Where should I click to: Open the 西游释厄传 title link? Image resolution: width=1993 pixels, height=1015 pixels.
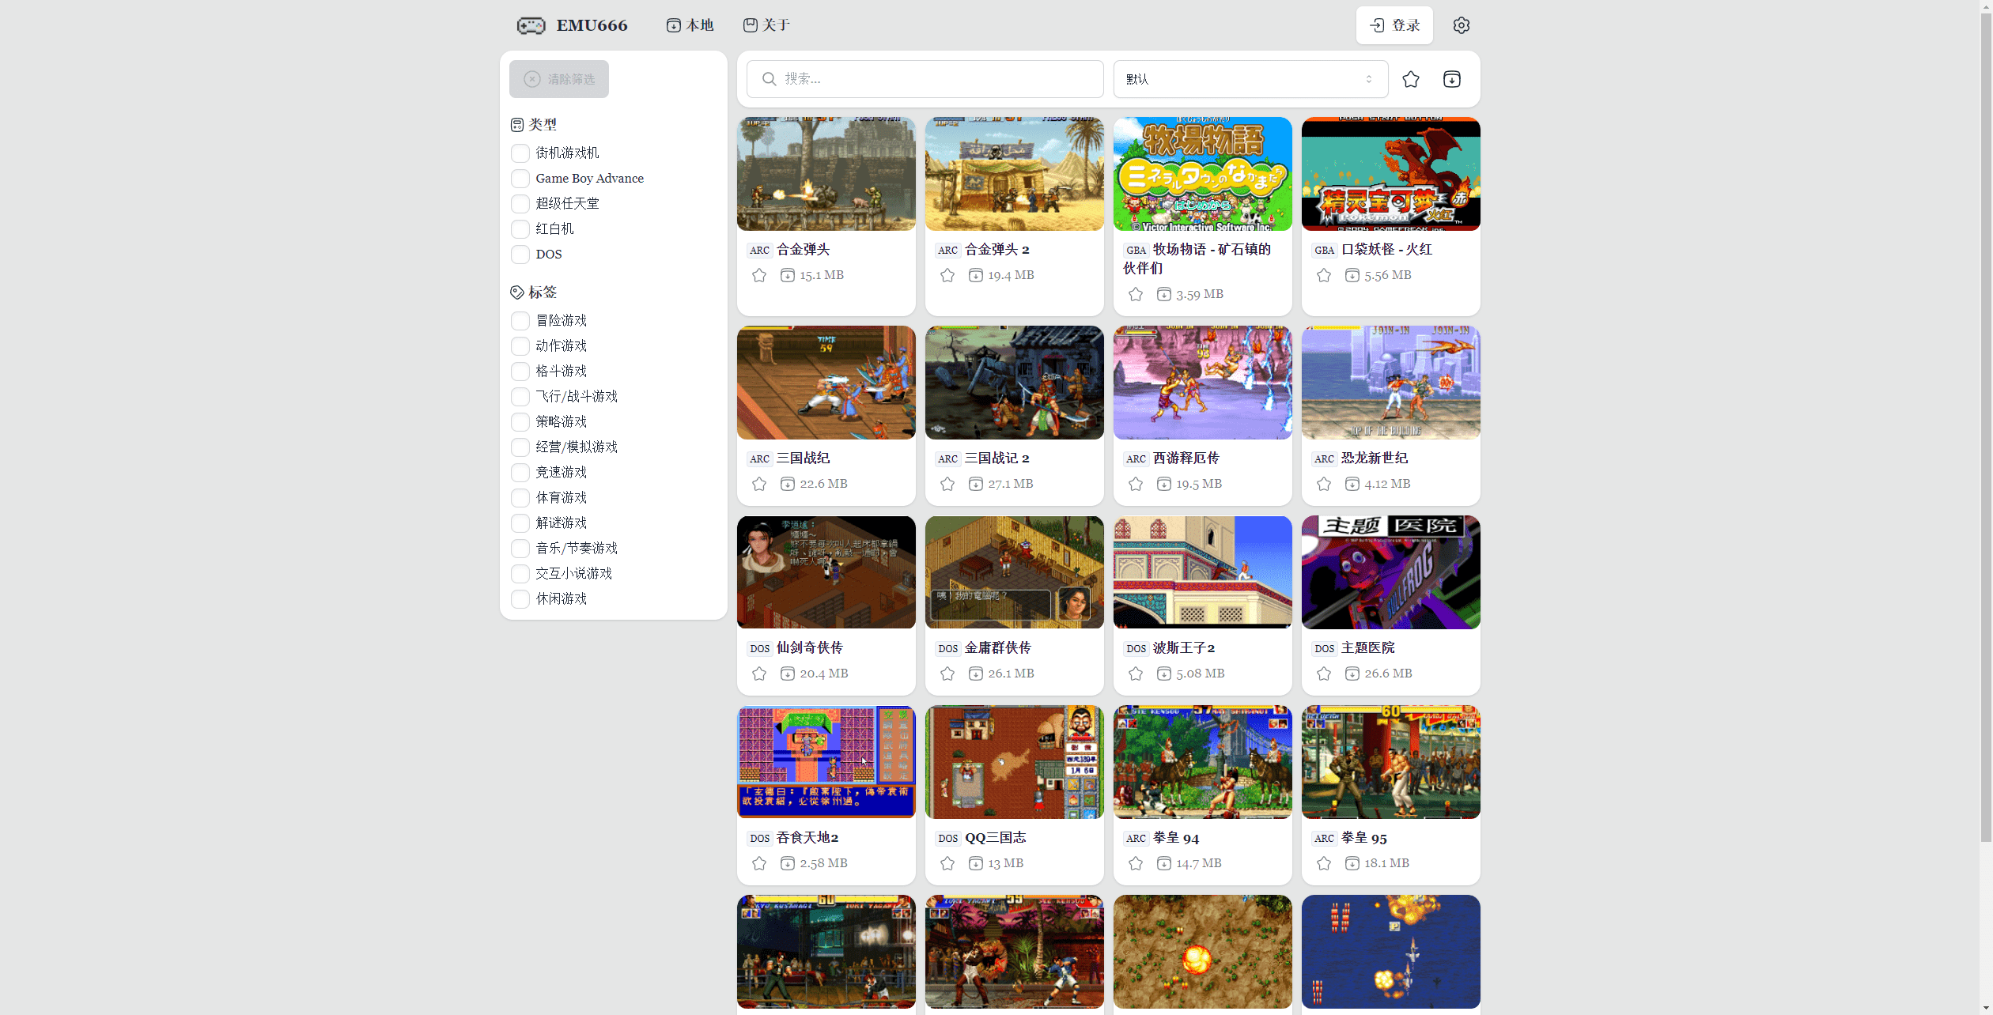pyautogui.click(x=1186, y=458)
